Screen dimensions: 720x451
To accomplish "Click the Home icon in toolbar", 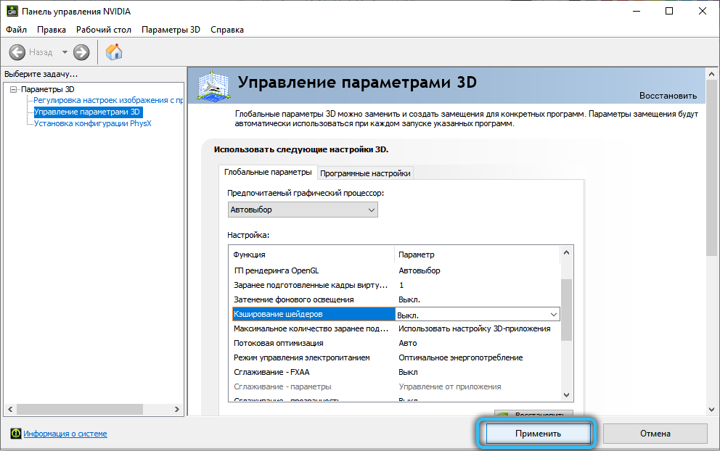I will click(114, 52).
